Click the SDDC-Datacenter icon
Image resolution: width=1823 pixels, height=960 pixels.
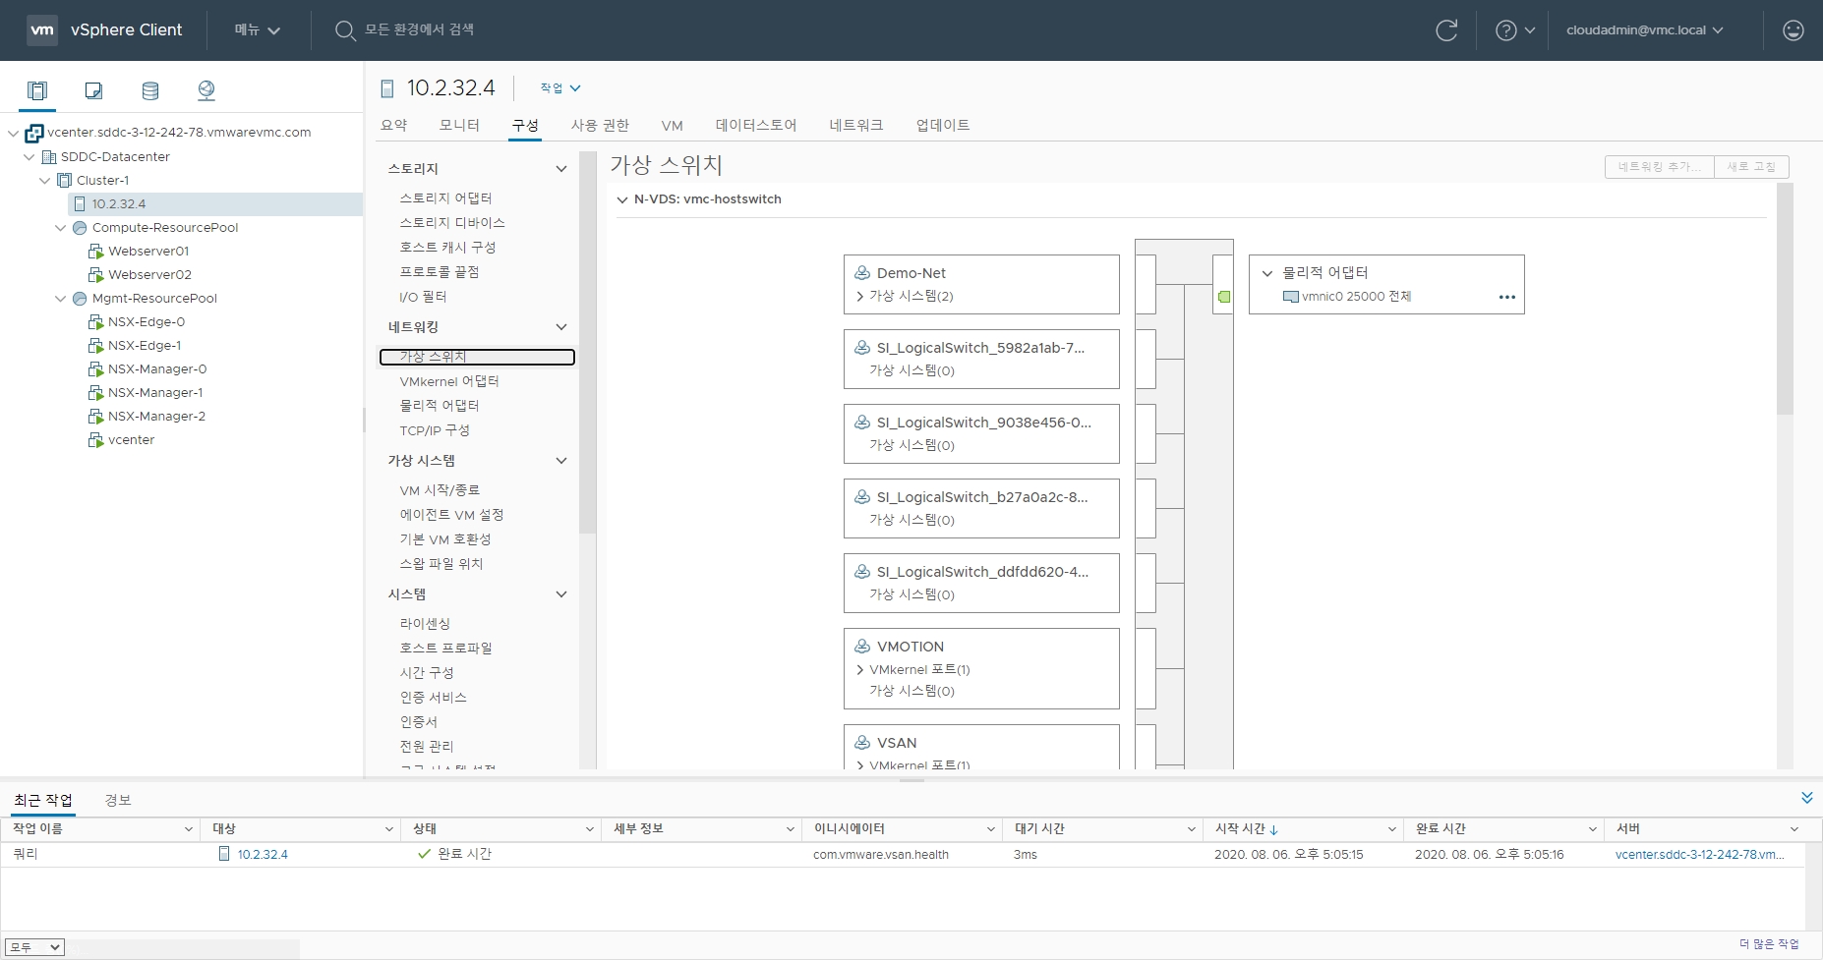(x=49, y=157)
